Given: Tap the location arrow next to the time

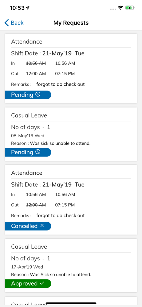Looking at the screenshot, I should click(x=28, y=8).
